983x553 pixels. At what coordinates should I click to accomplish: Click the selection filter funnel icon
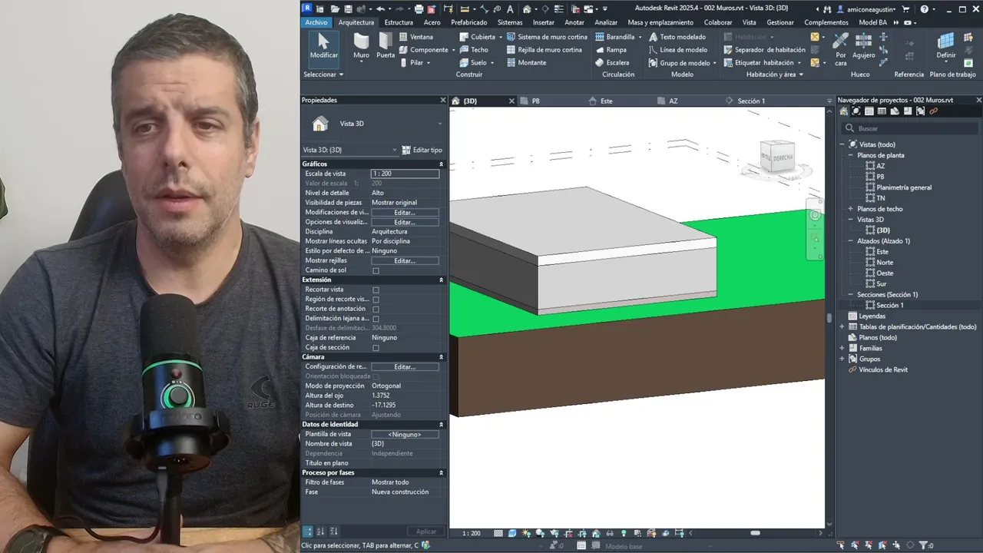coord(923,545)
